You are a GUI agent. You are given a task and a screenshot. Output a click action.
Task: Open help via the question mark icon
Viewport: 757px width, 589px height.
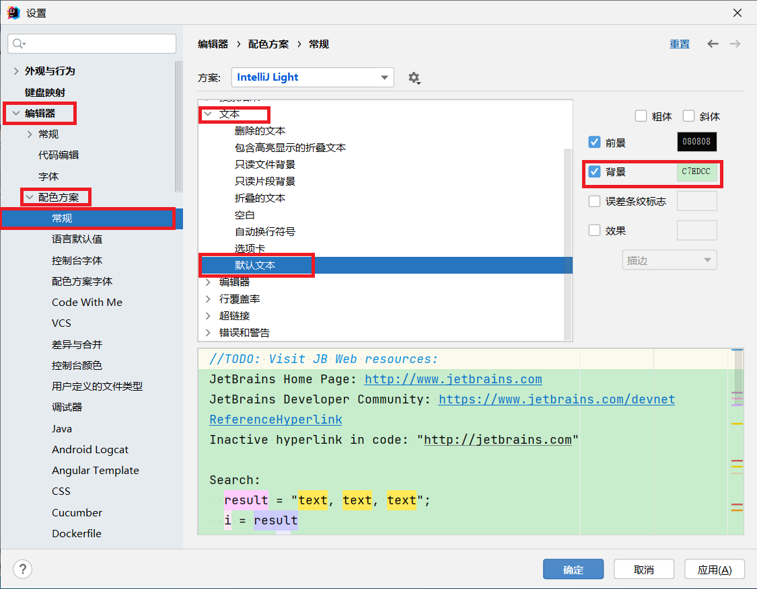click(x=22, y=570)
